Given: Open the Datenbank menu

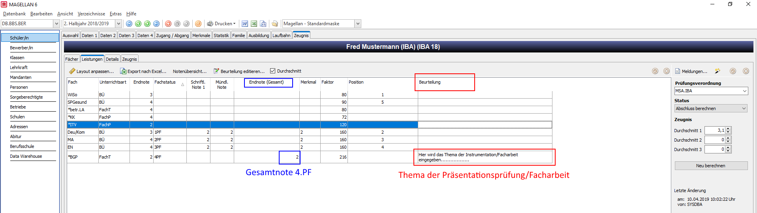Looking at the screenshot, I should [14, 14].
